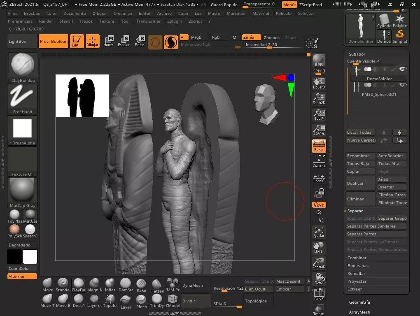Screen dimensions: 420x316
Task: Collapse the Separar section
Action: click(x=355, y=211)
